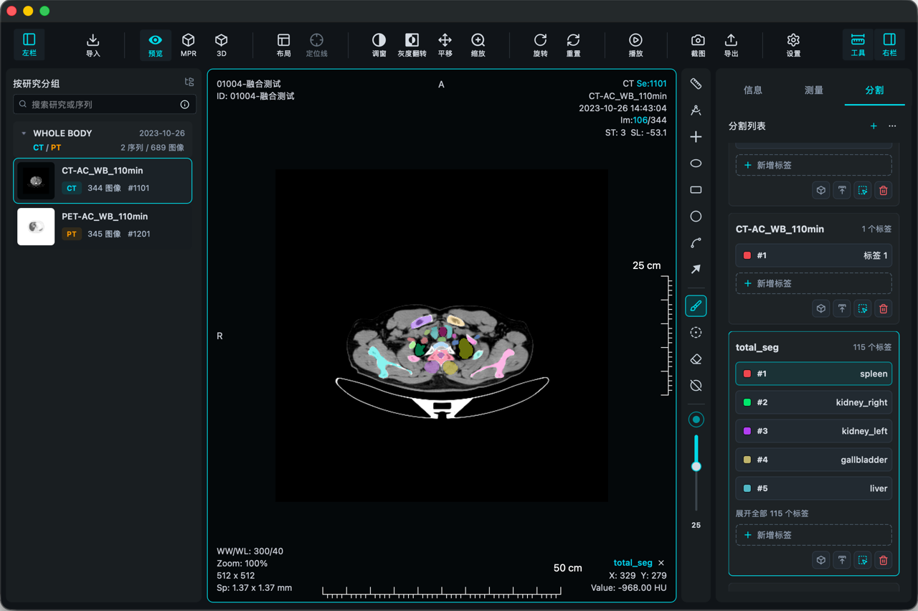918x611 pixels.
Task: Toggle study grouping tree icon
Action: [x=189, y=82]
